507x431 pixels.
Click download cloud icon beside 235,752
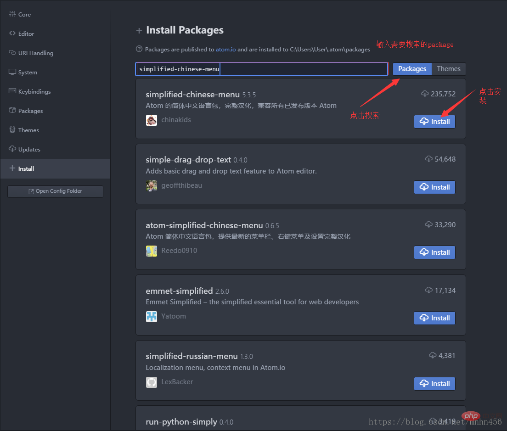pyautogui.click(x=425, y=94)
